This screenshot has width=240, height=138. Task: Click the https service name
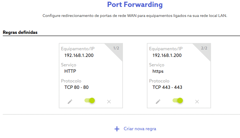tap(158, 71)
